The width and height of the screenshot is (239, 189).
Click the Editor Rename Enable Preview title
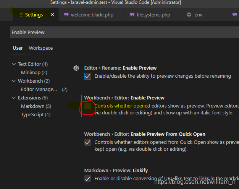(x=120, y=68)
